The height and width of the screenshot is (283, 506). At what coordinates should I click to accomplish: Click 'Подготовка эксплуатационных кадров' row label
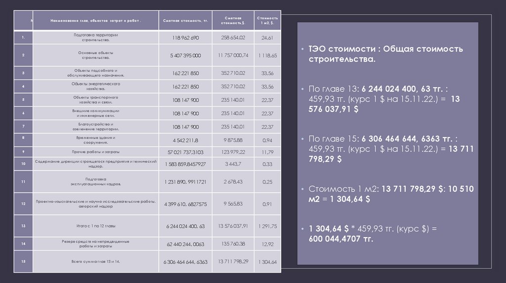pos(95,181)
